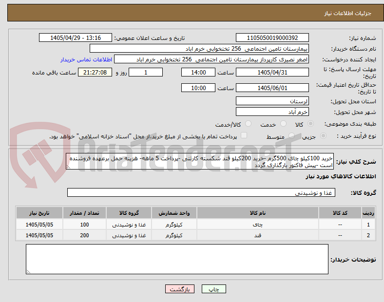384x302 pixels.
Task: Click the چای item name cell
Action: point(258,225)
